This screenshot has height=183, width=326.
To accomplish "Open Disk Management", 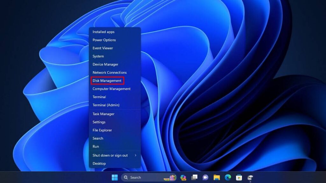I will pyautogui.click(x=107, y=81).
